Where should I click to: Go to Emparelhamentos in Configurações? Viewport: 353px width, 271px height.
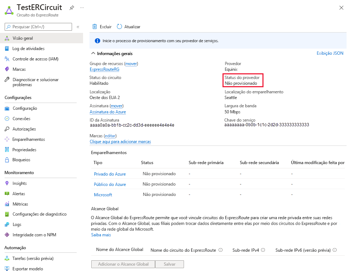(x=29, y=139)
